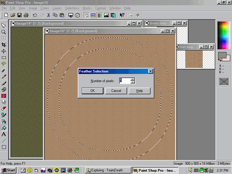232x174 pixels.
Task: Decrease the Number of pixels spinner
Action: tap(133, 82)
